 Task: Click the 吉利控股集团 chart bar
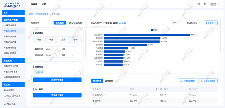click(x=132, y=41)
